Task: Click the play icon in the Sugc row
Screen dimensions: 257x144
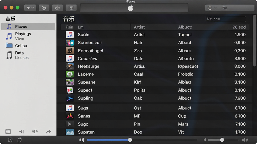Action: pyautogui.click(x=70, y=124)
